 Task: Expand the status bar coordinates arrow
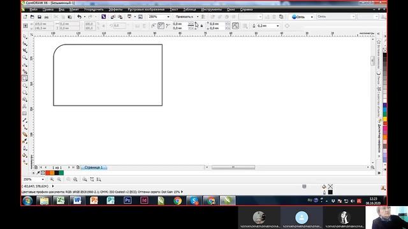[x=53, y=186]
